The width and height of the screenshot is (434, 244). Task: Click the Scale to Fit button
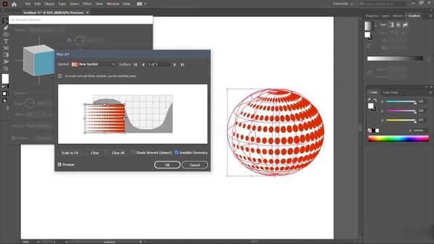click(70, 152)
